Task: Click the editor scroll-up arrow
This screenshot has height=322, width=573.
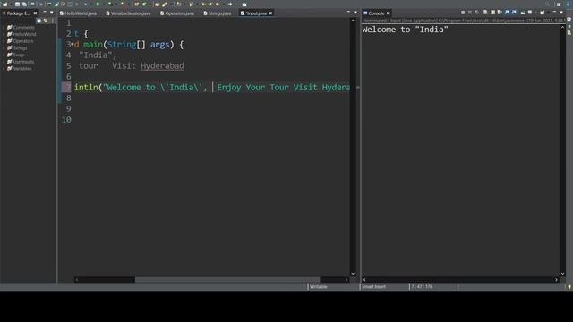Action: 353,21
